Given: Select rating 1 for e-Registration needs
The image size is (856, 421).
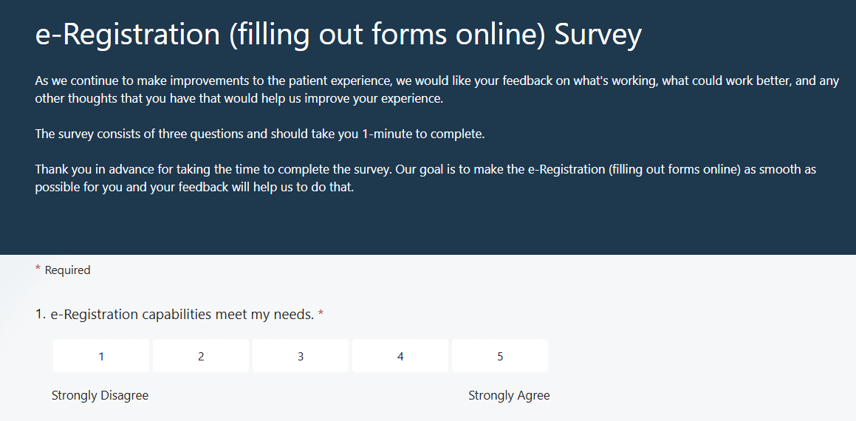Looking at the screenshot, I should pos(101,356).
